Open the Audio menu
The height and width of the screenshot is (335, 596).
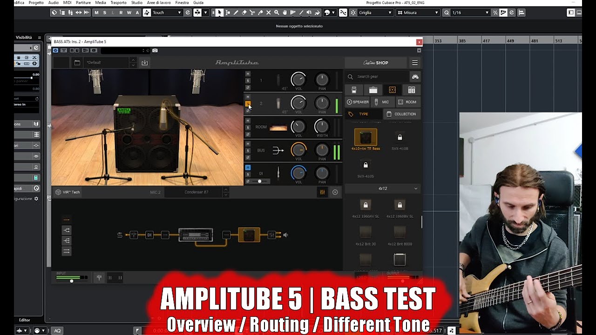coord(54,3)
